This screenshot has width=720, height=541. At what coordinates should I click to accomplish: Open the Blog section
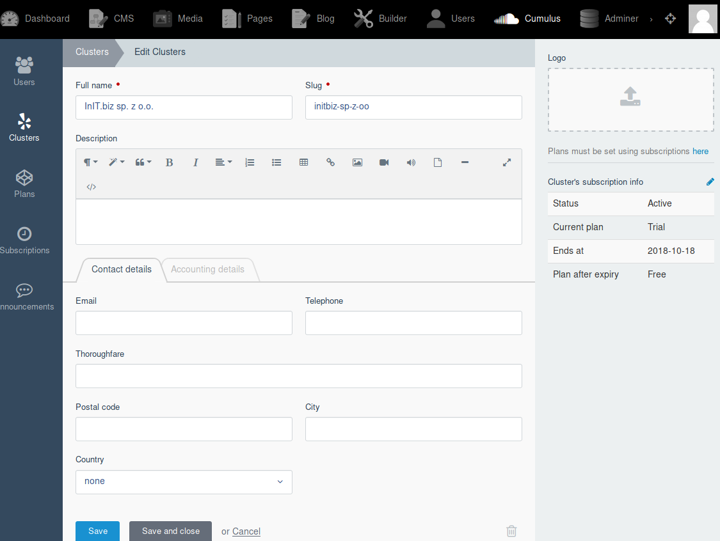pyautogui.click(x=313, y=19)
